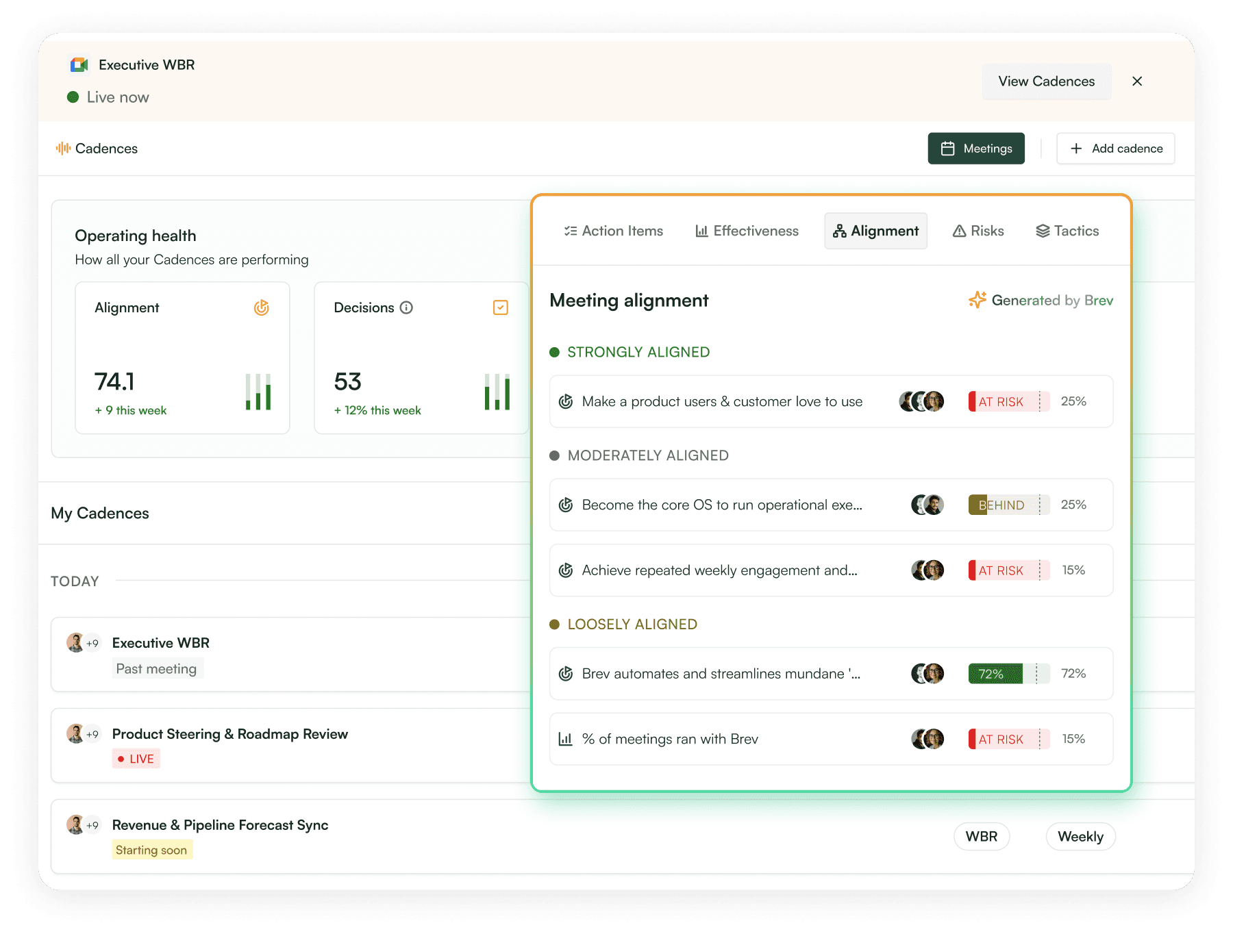The image size is (1233, 934).
Task: Click the Decisions count 53
Action: pos(347,381)
